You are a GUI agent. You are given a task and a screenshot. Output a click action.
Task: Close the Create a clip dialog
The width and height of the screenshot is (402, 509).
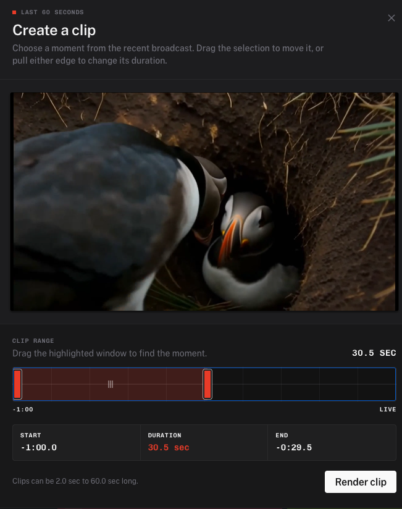tap(392, 18)
